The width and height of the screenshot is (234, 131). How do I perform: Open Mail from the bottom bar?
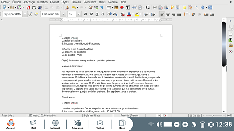[x=33, y=124]
